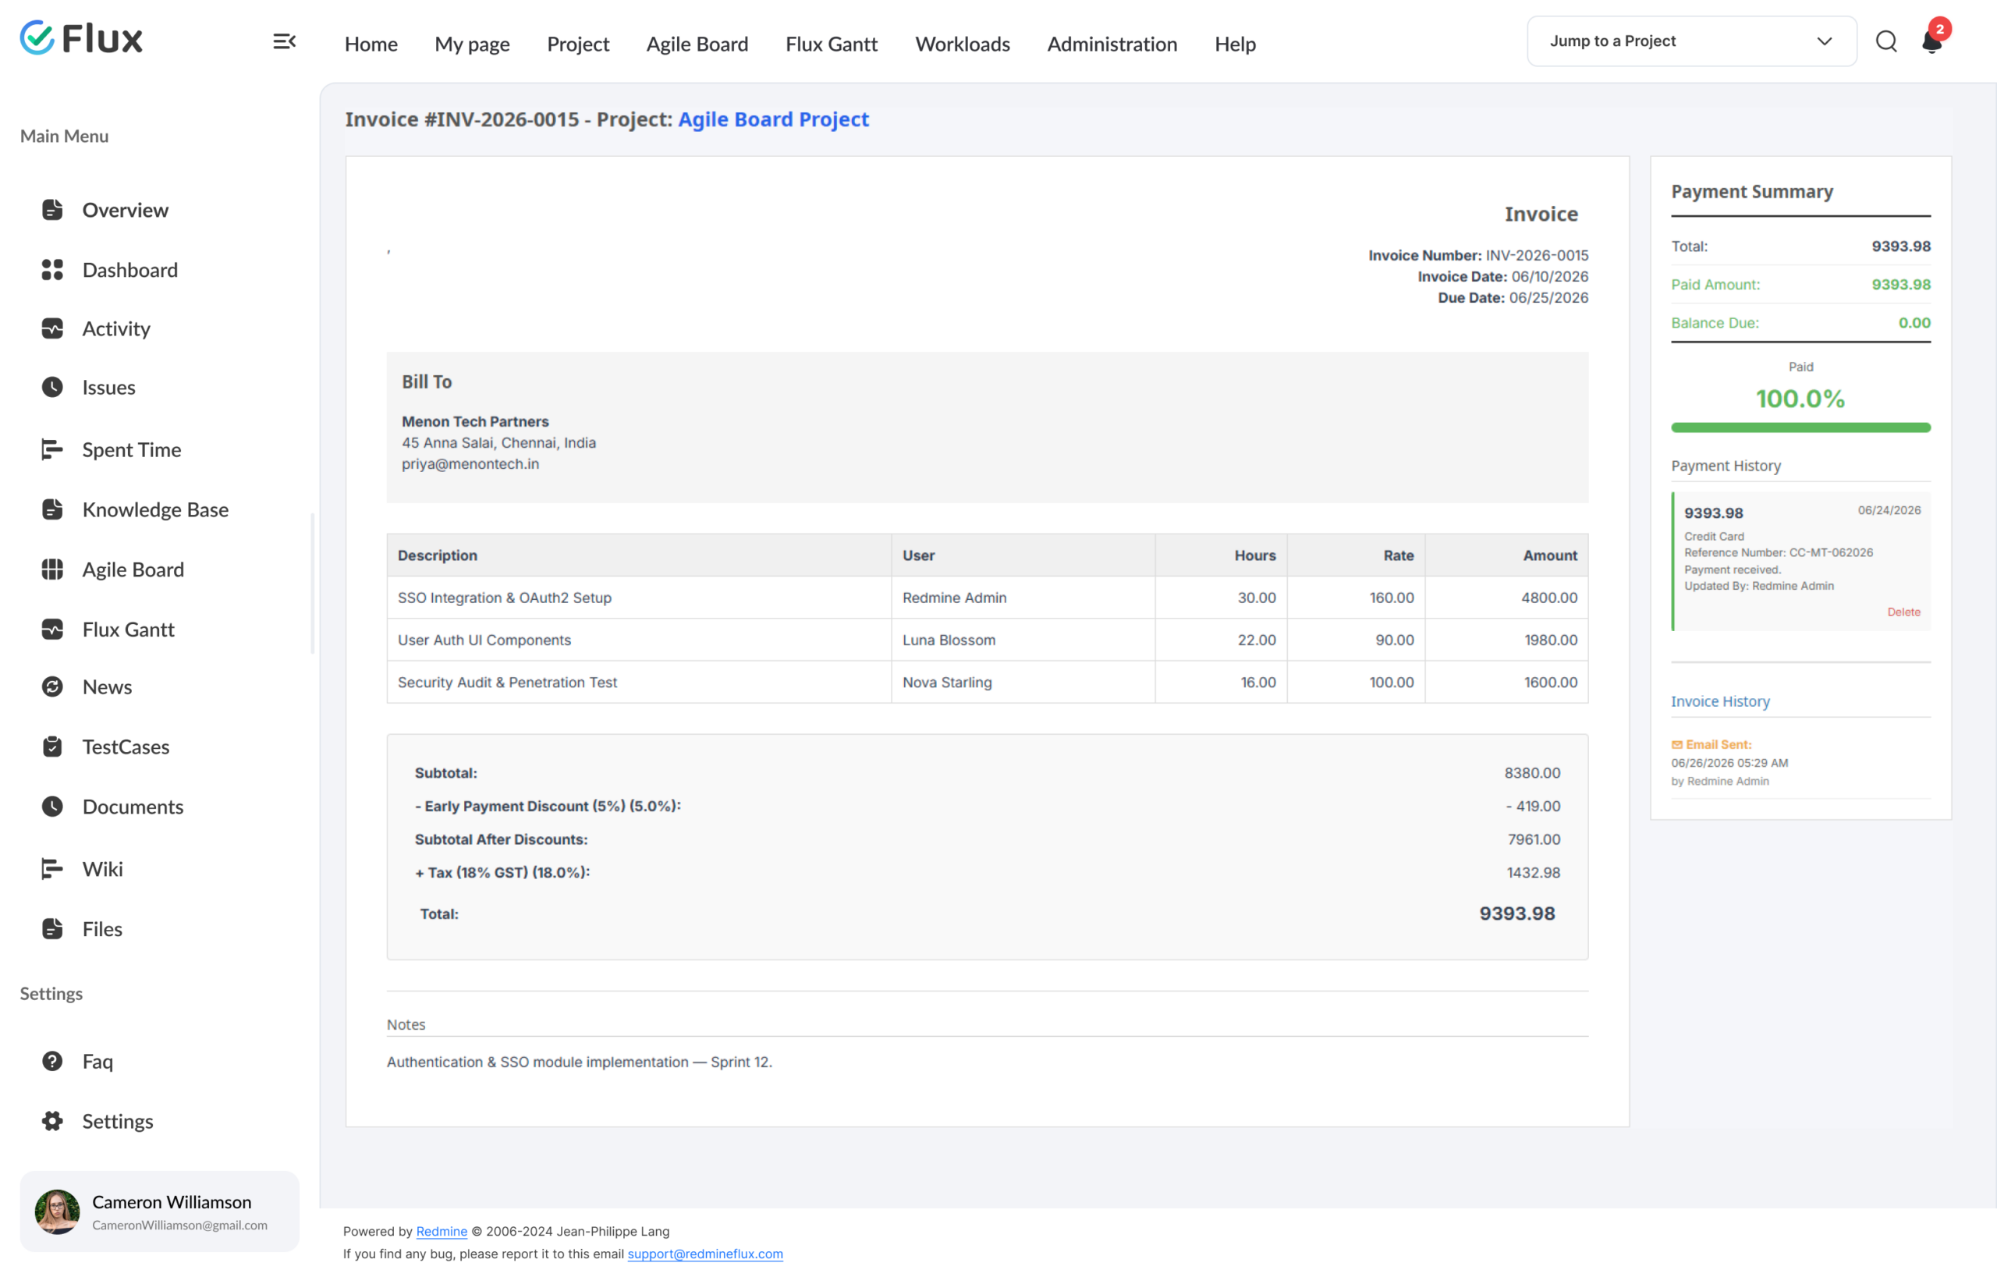Click the Knowledge Base sidebar icon
The image size is (1997, 1277).
(x=52, y=509)
